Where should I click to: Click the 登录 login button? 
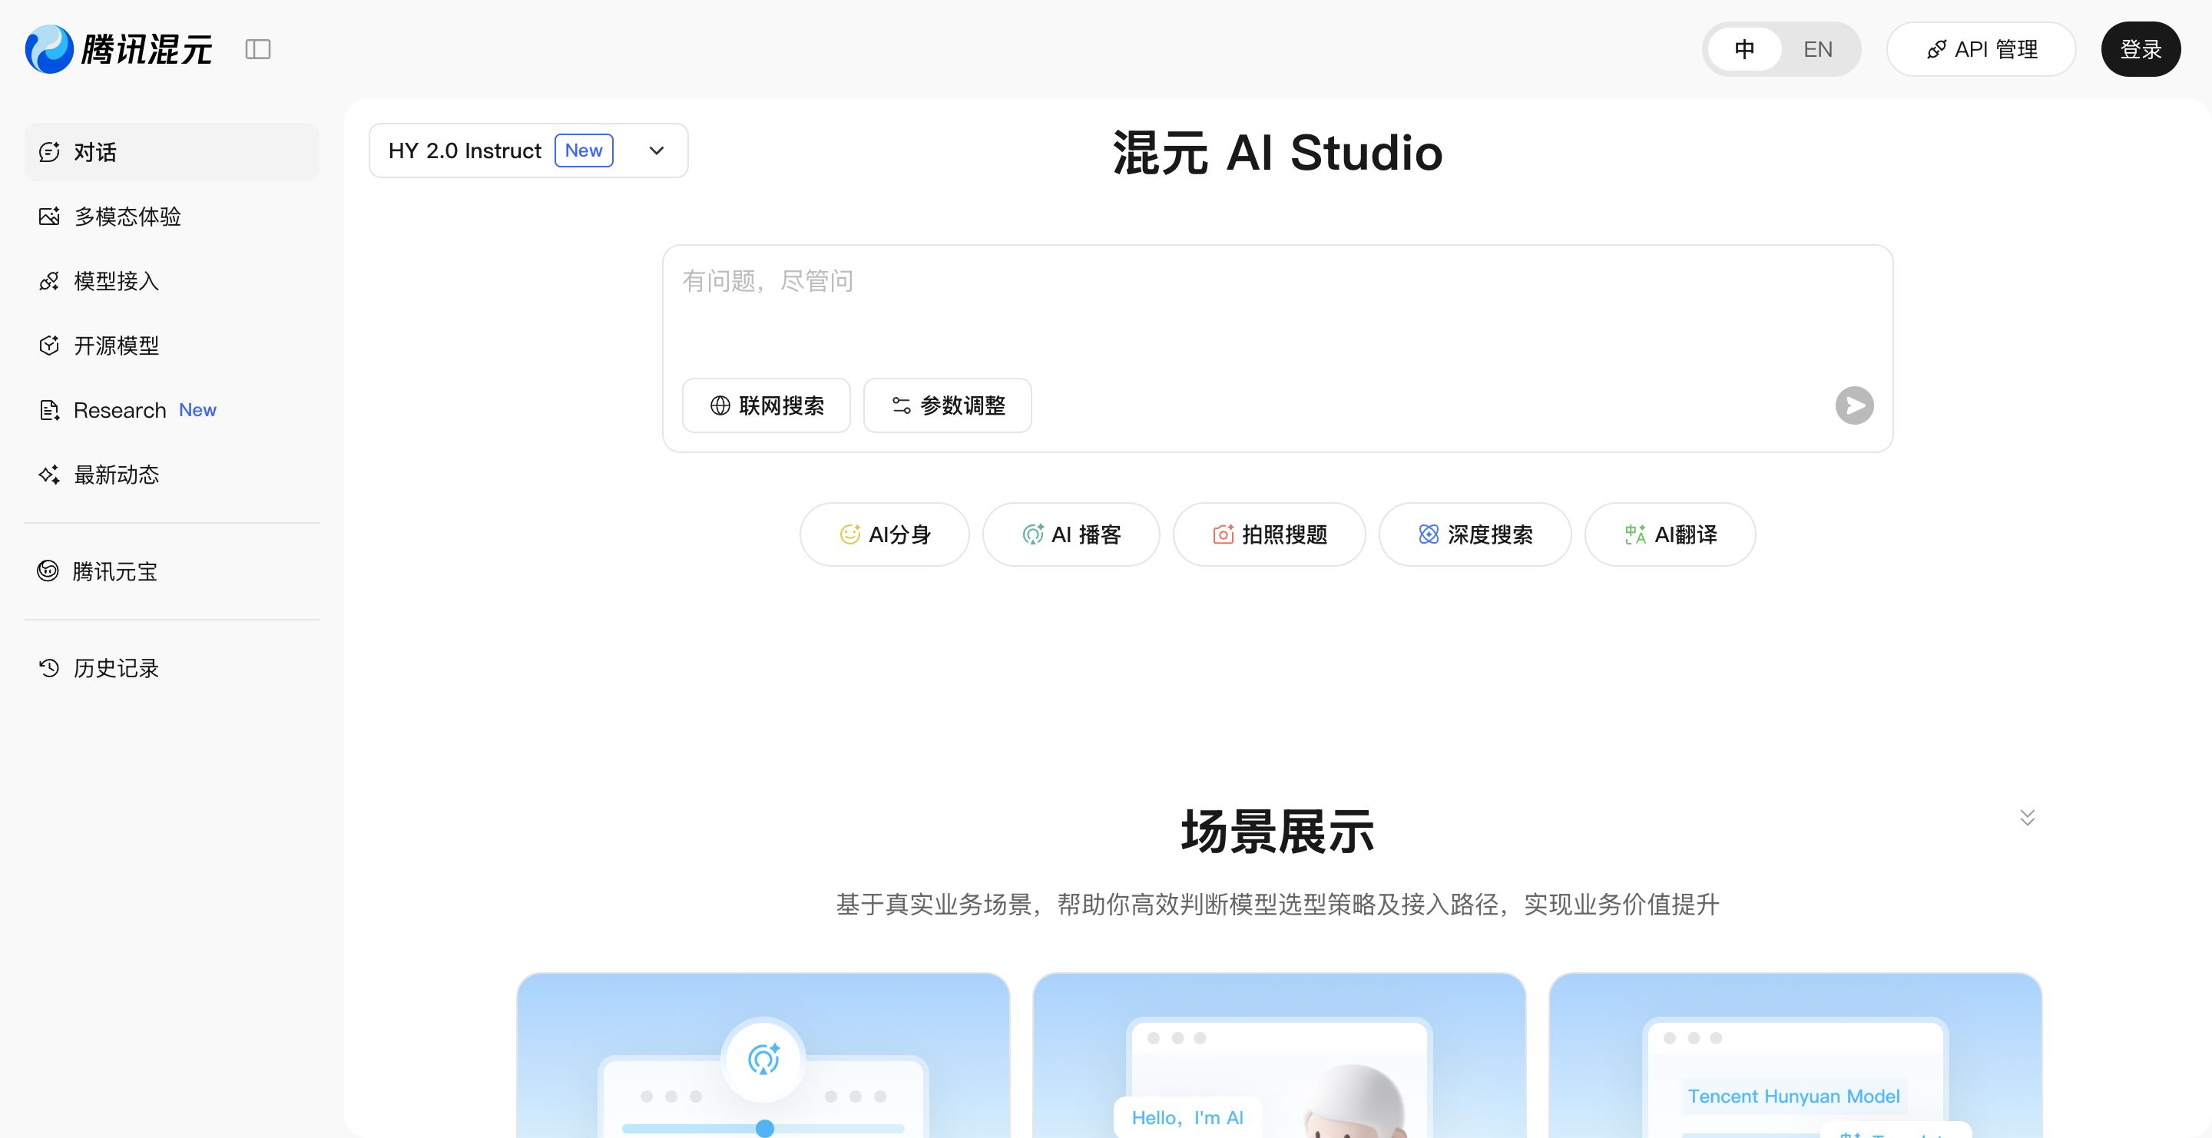[x=2141, y=49]
